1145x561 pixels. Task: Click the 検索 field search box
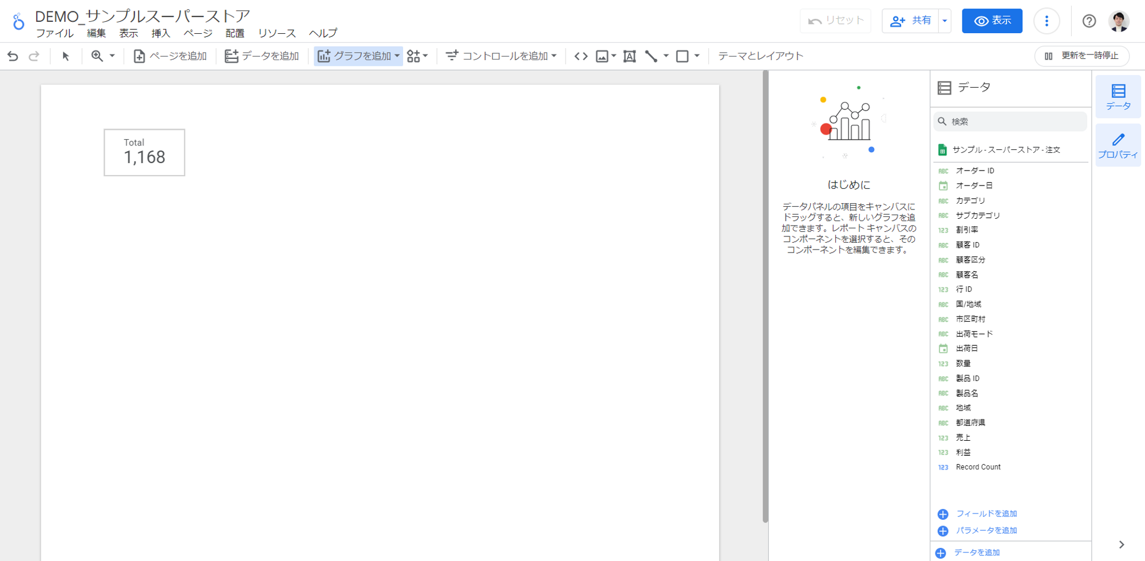pyautogui.click(x=1010, y=121)
